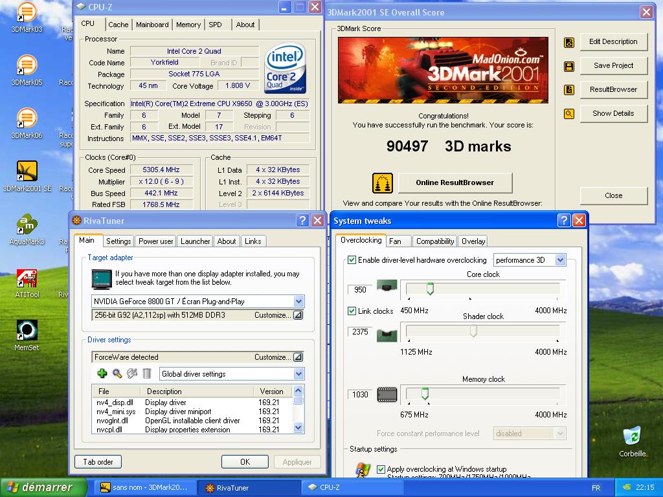The width and height of the screenshot is (663, 497).
Task: Click the icon beside ResultBrowser
Action: click(x=569, y=89)
